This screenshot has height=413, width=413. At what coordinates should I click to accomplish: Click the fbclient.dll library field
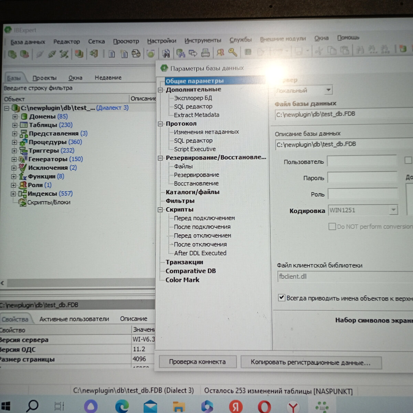point(345,276)
